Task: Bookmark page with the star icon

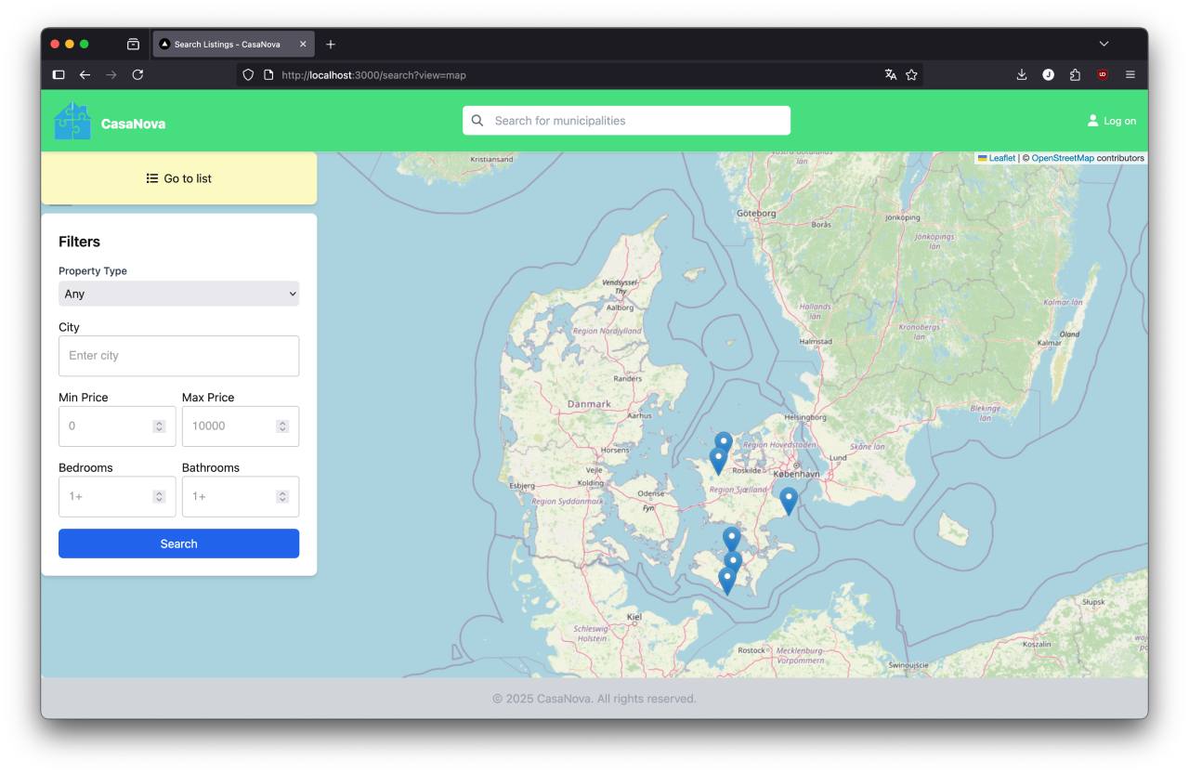Action: tap(911, 75)
